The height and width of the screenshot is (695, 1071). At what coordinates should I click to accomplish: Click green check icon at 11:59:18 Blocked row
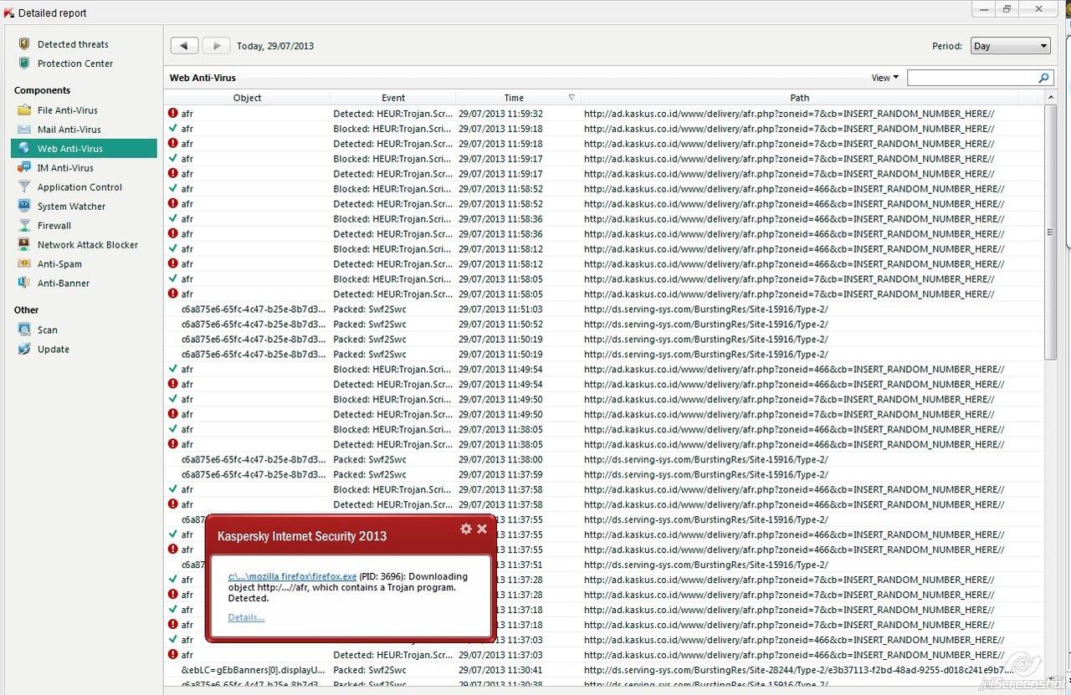[173, 128]
